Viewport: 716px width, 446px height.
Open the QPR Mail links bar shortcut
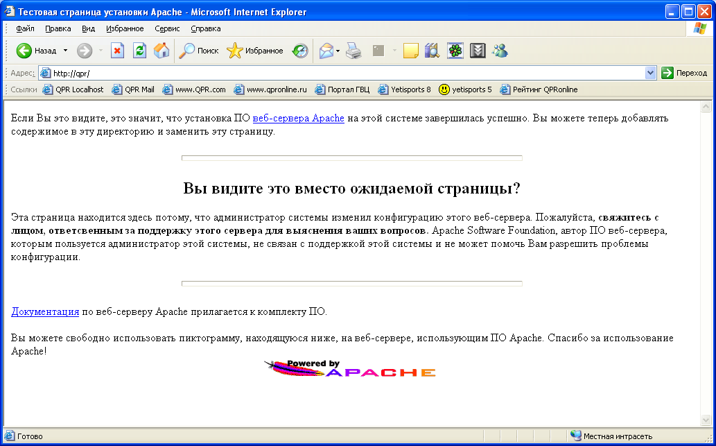(133, 89)
